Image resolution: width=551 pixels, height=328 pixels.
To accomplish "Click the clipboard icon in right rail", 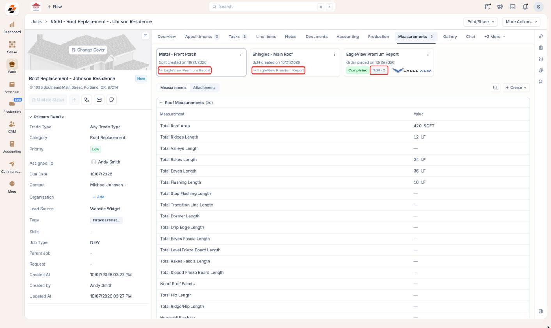I will [x=541, y=48].
